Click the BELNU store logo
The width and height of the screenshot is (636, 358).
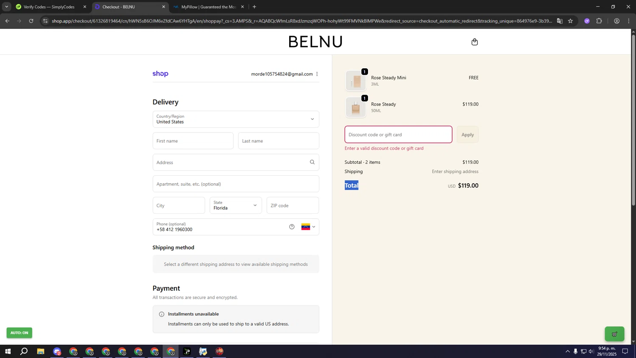coord(315,42)
